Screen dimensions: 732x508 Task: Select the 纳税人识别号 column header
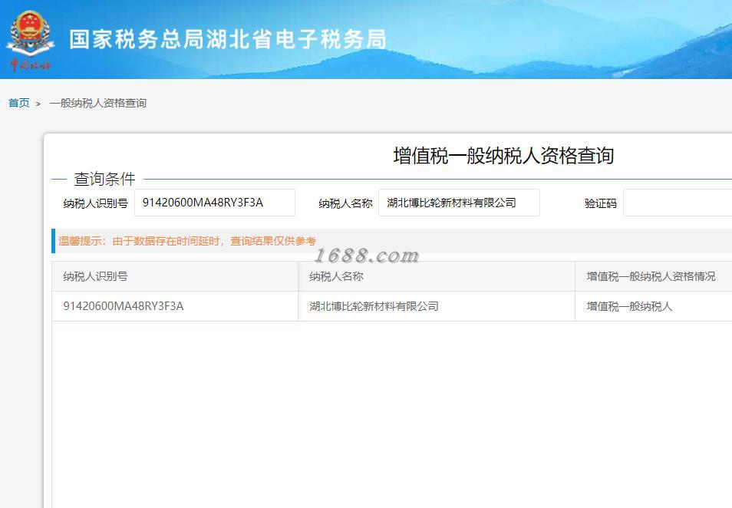[x=175, y=276]
